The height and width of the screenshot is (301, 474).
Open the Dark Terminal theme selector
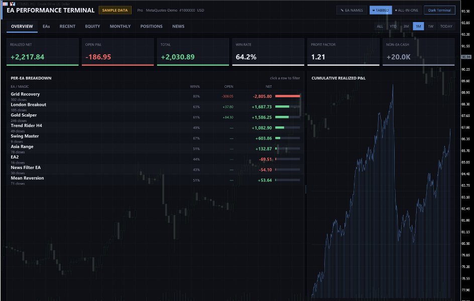point(439,10)
